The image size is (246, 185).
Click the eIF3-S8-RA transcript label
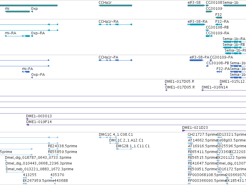point(197,22)
